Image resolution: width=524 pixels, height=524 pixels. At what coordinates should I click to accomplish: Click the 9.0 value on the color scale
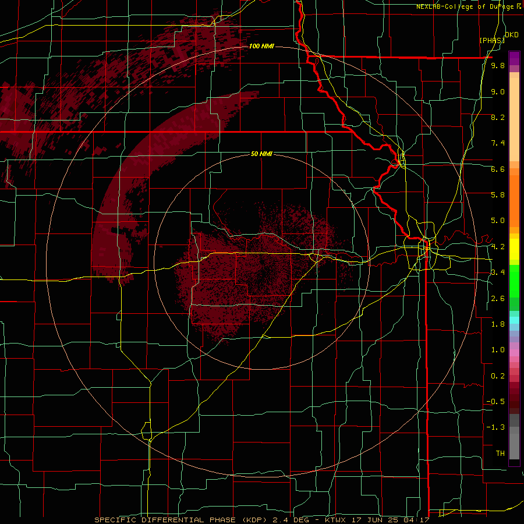coord(498,91)
